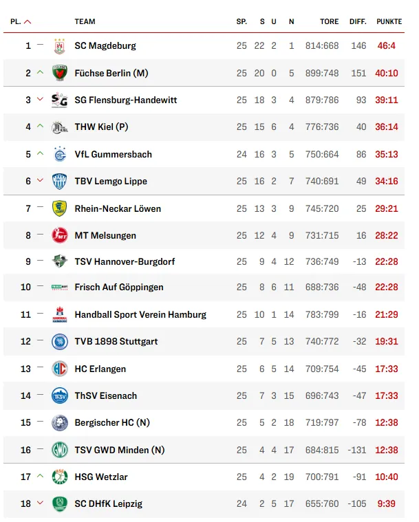Click the TEAM column header
Viewport: 419px width, 522px height.
(85, 22)
